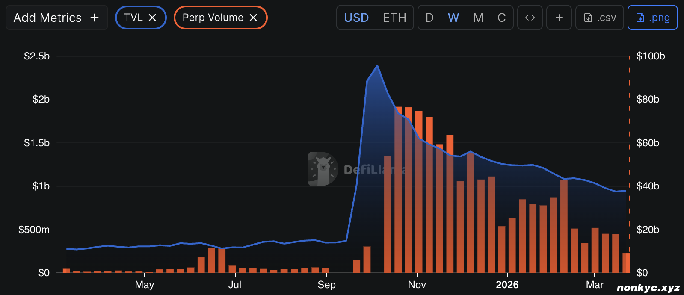Select weekly (W) interval
This screenshot has height=295, width=684.
point(453,18)
